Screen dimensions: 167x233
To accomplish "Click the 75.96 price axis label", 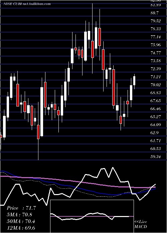I will [x=156, y=45].
